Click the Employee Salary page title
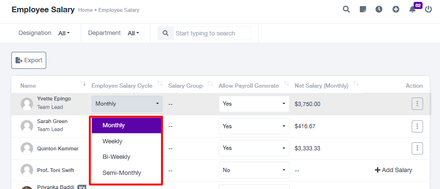 [x=43, y=9]
